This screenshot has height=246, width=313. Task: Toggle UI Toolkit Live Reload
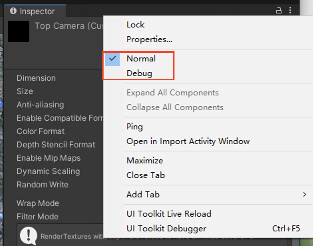coord(169,214)
